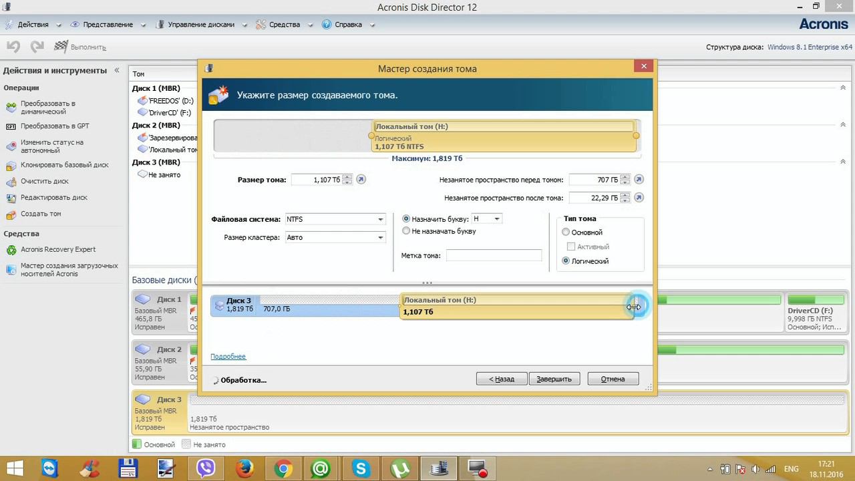Click the Клонировать базовый диск icon
This screenshot has height=481, width=855.
[x=11, y=165]
